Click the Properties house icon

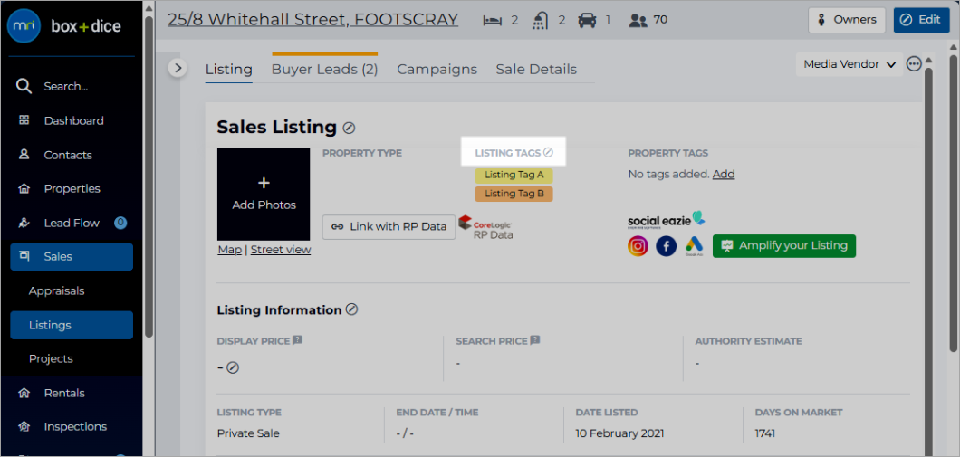pyautogui.click(x=24, y=189)
